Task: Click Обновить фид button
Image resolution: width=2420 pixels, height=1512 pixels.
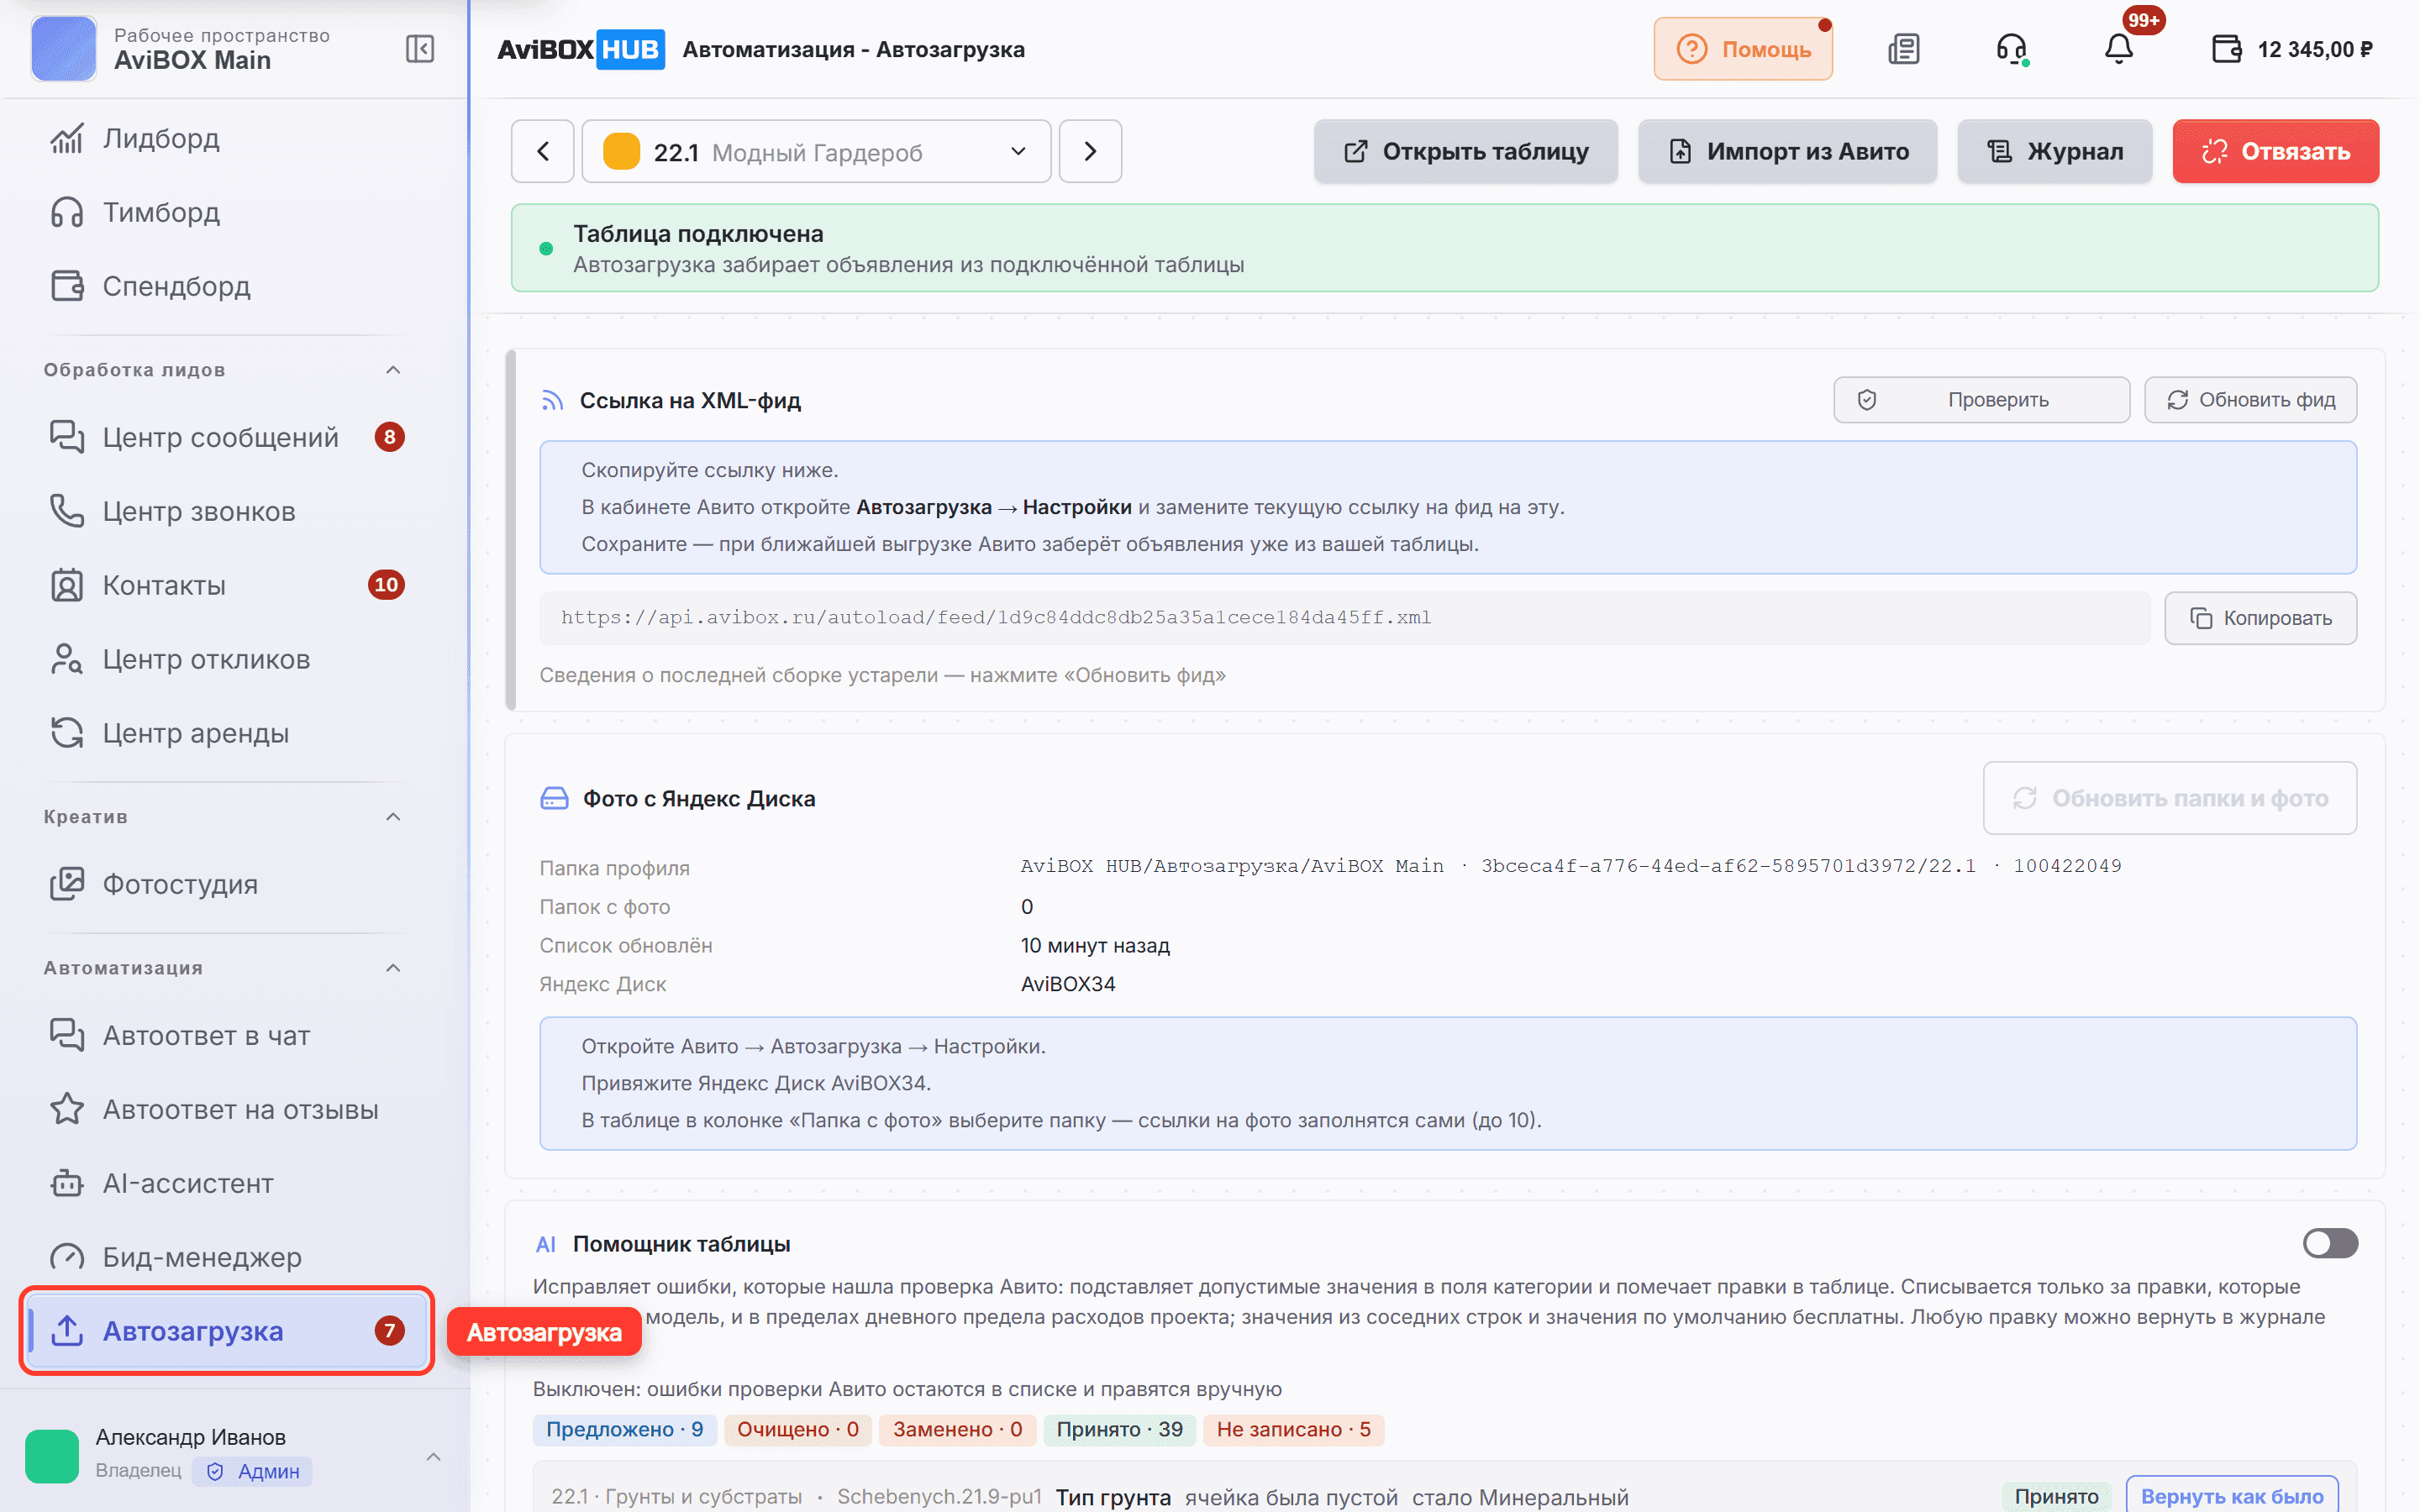Action: 2251,400
